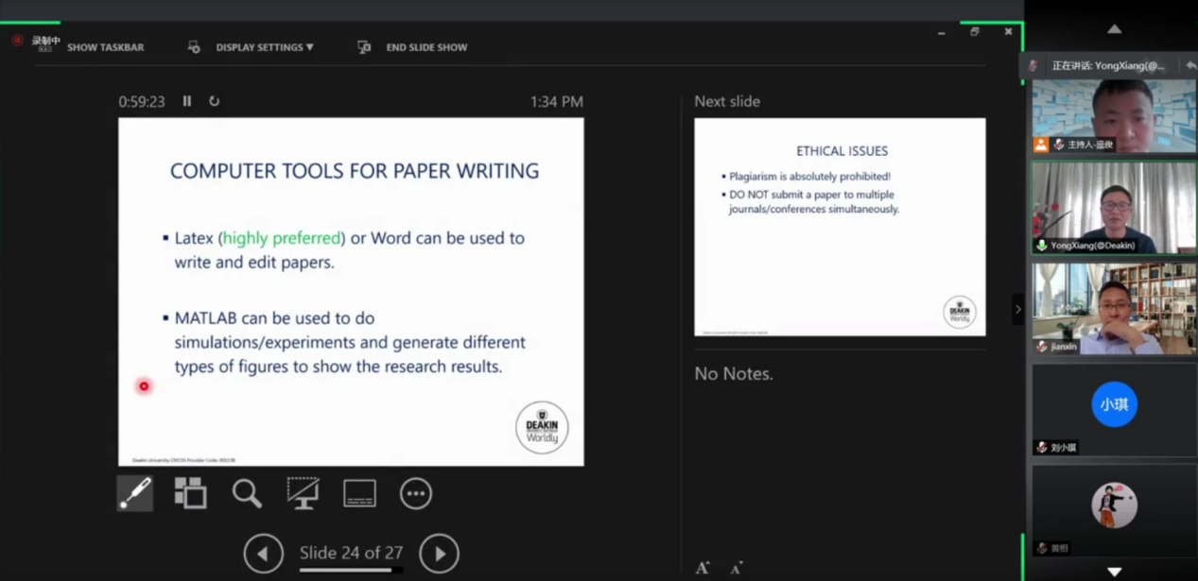Click the slide progress bar
Viewport: 1198px width, 581px height.
point(351,570)
